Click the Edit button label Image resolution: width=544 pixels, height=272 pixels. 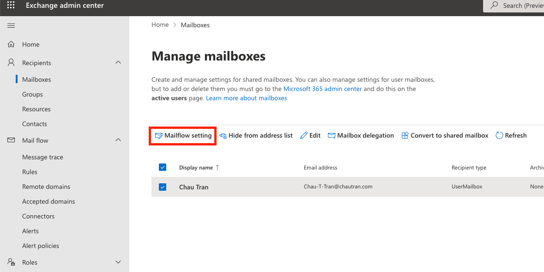(x=314, y=136)
